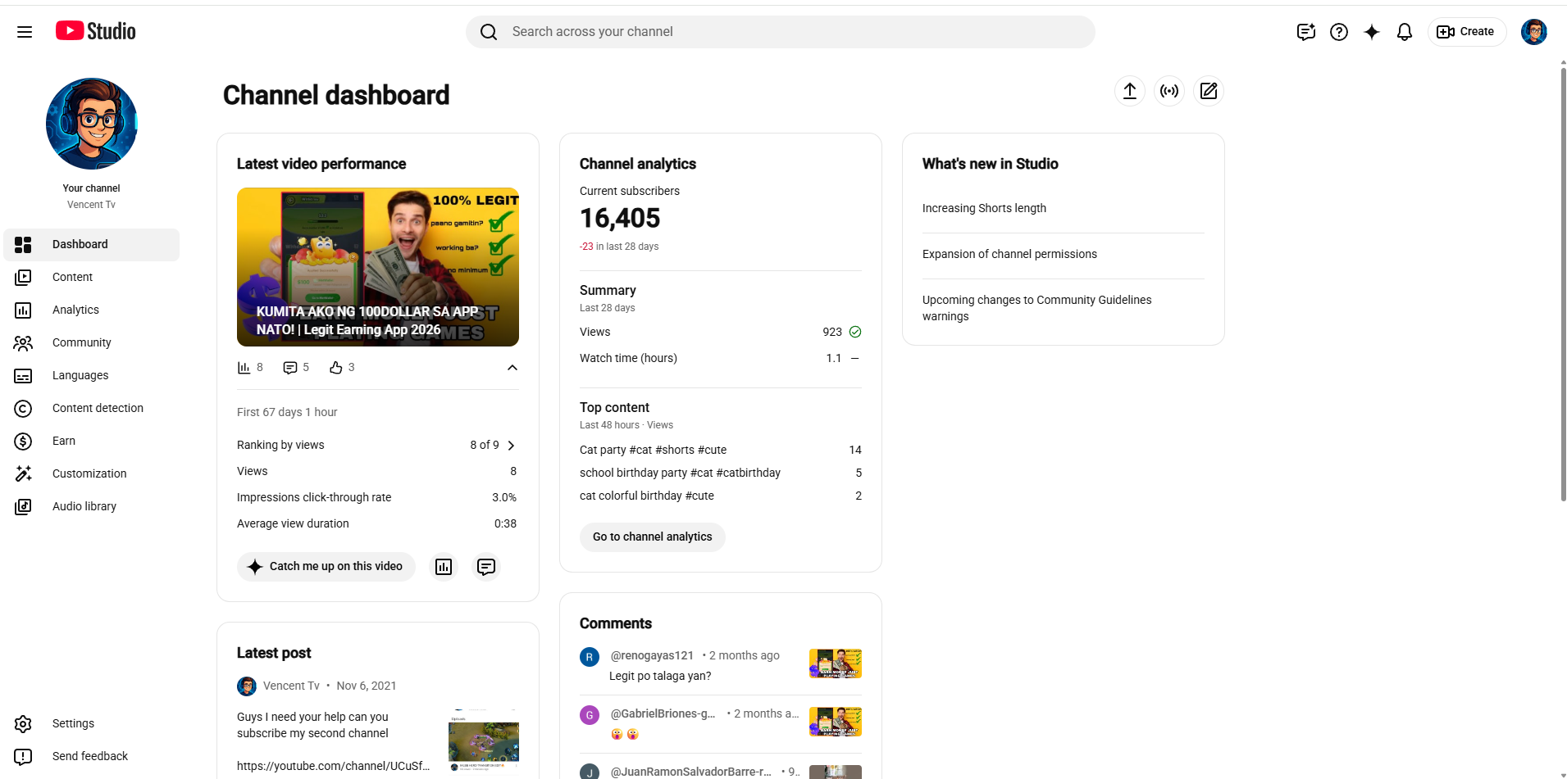Open video analytics icon beside Catch me up
Screen dimensions: 1567x779
coord(444,567)
